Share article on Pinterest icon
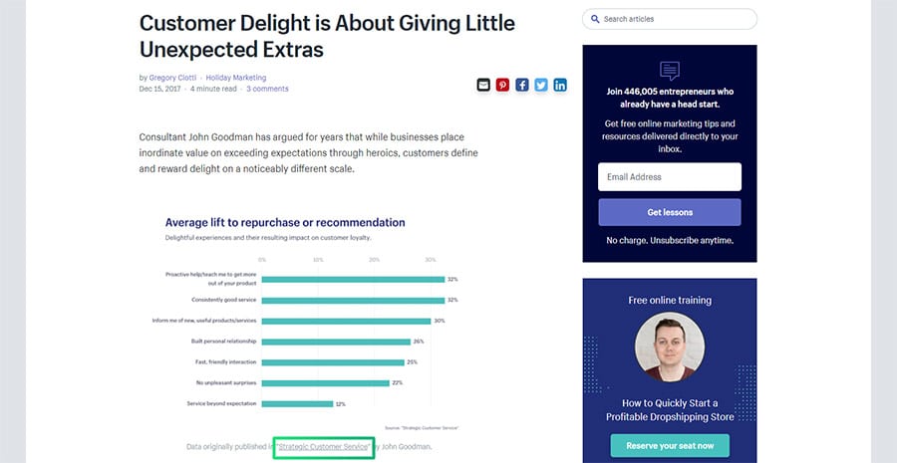 pyautogui.click(x=502, y=86)
